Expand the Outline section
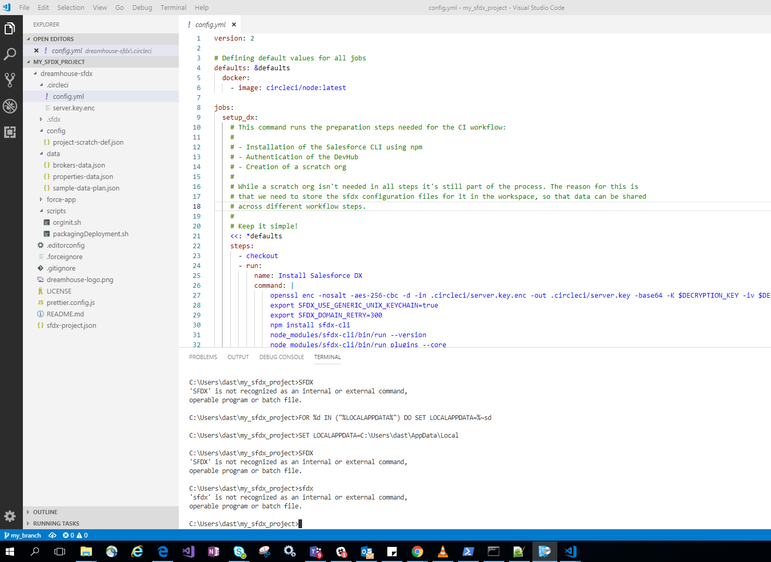This screenshot has width=771, height=562. [44, 512]
